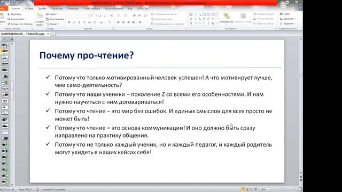The width and height of the screenshot is (342, 192).
Task: Open the Рецензирование ribbon tab
Action: point(114,9)
